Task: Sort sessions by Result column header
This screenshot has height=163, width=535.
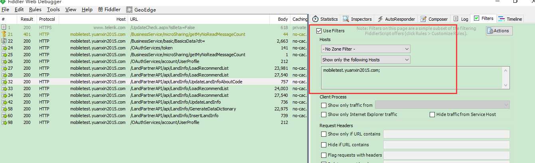Action: click(27, 19)
